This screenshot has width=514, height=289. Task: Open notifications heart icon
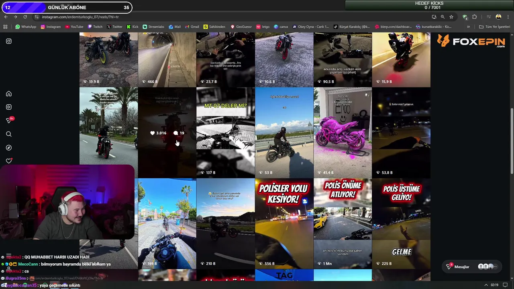[8, 161]
